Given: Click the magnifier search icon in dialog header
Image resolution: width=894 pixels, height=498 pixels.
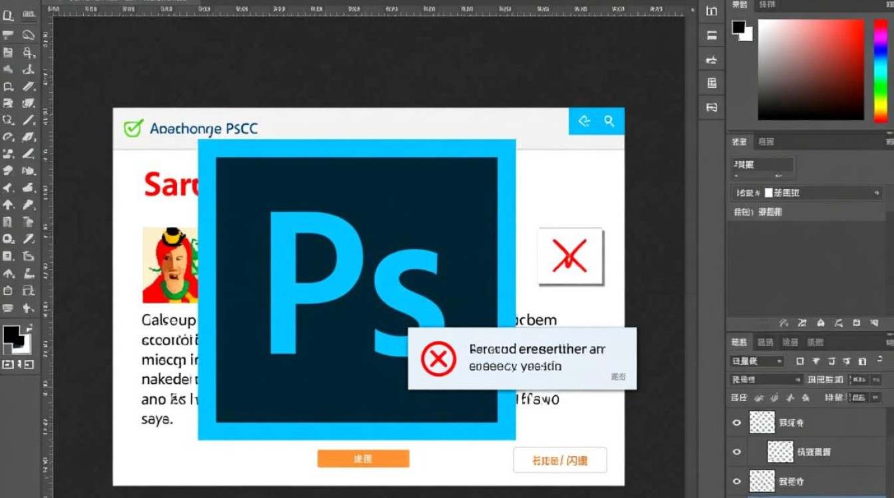Looking at the screenshot, I should [x=609, y=121].
